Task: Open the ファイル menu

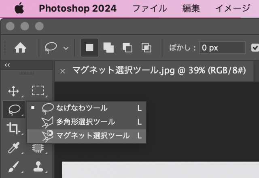Action: [150, 8]
